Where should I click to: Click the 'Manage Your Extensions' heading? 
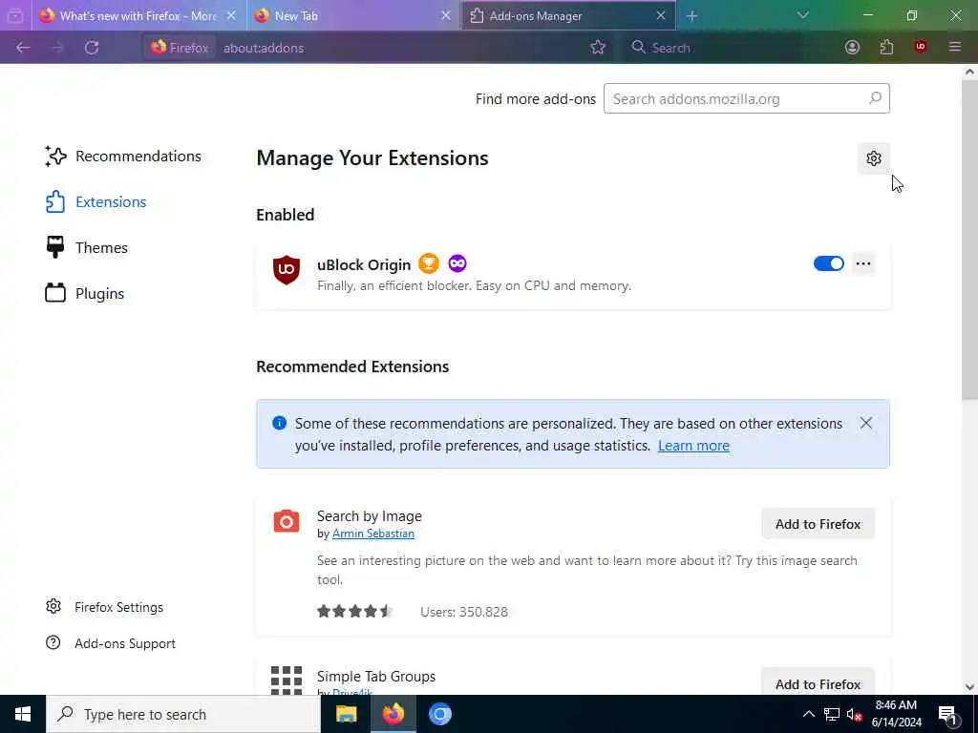pos(372,158)
